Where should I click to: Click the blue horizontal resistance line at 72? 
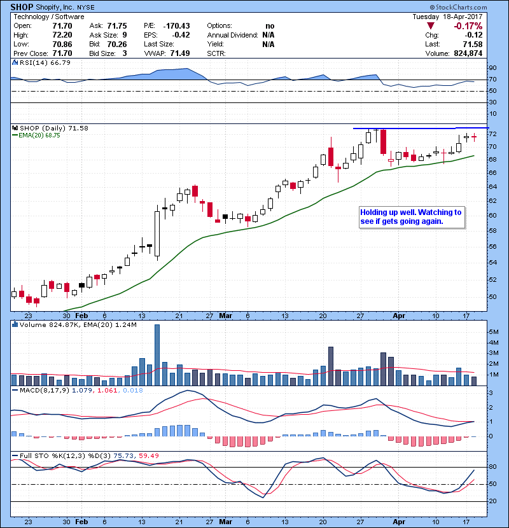point(421,128)
